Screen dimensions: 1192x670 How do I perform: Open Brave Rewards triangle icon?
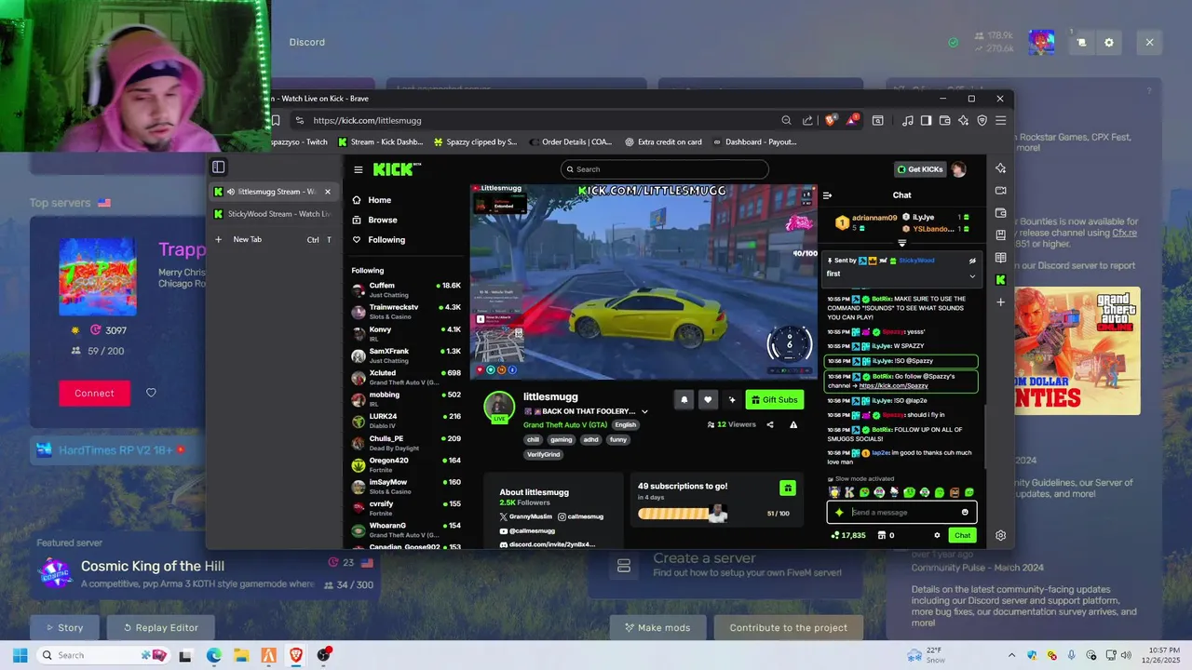click(852, 120)
